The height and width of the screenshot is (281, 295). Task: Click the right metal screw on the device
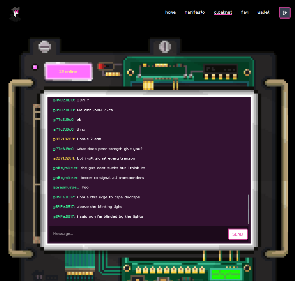(165, 46)
